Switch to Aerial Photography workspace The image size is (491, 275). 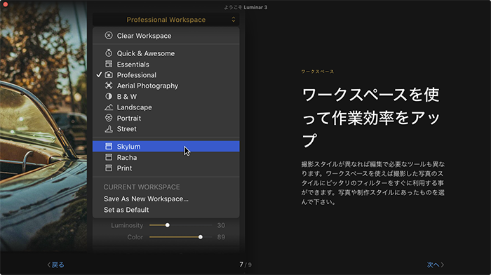point(166,86)
